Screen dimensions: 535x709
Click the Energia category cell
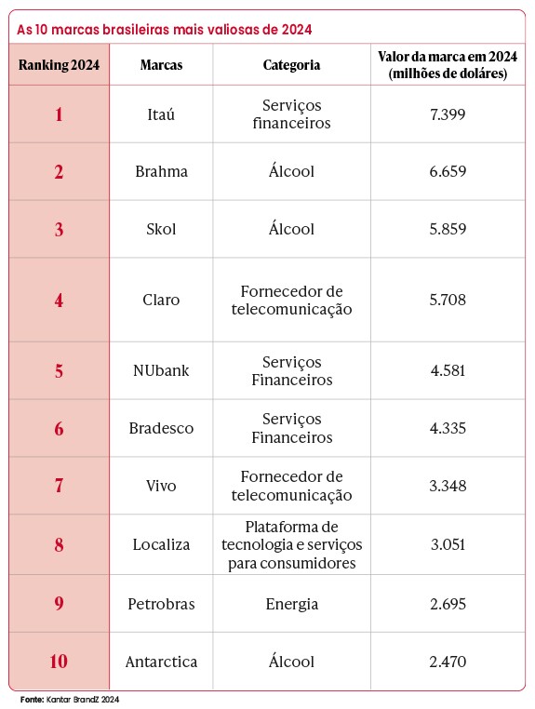[x=292, y=605]
